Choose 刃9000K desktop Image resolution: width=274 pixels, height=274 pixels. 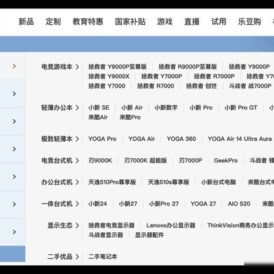click(x=100, y=160)
